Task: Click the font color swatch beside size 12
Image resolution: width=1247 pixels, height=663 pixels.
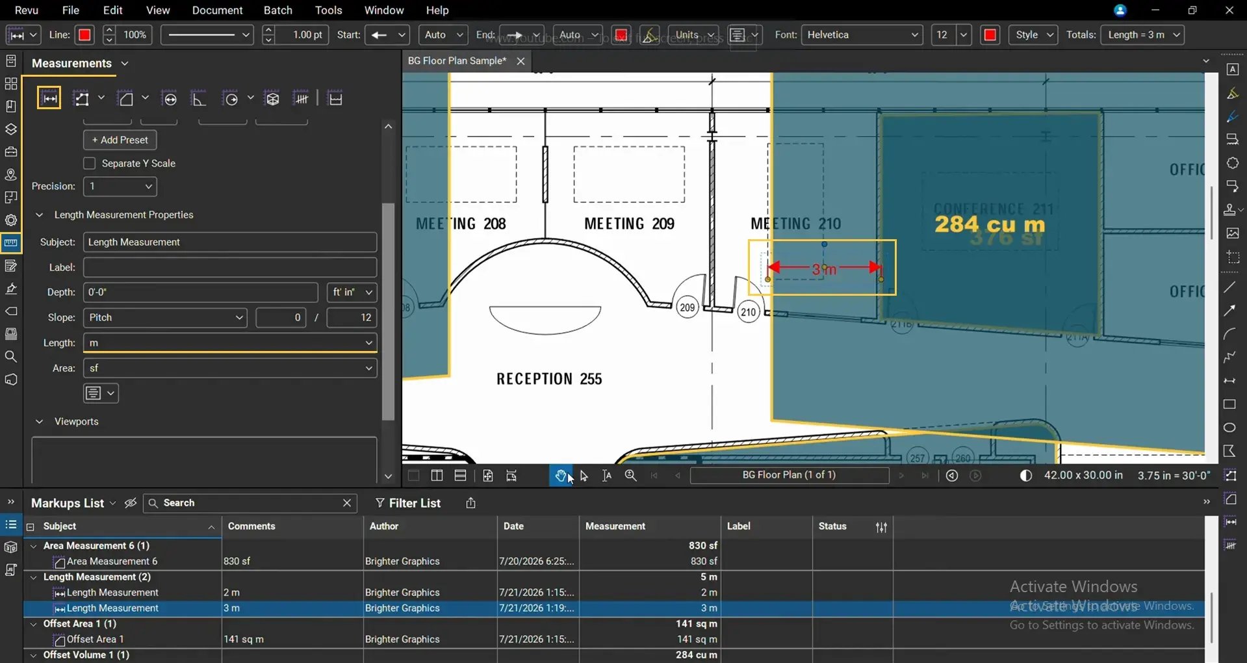Action: 990,35
